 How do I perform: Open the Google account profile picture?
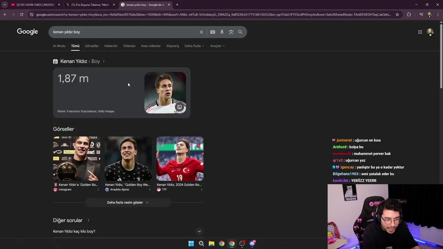tap(430, 32)
